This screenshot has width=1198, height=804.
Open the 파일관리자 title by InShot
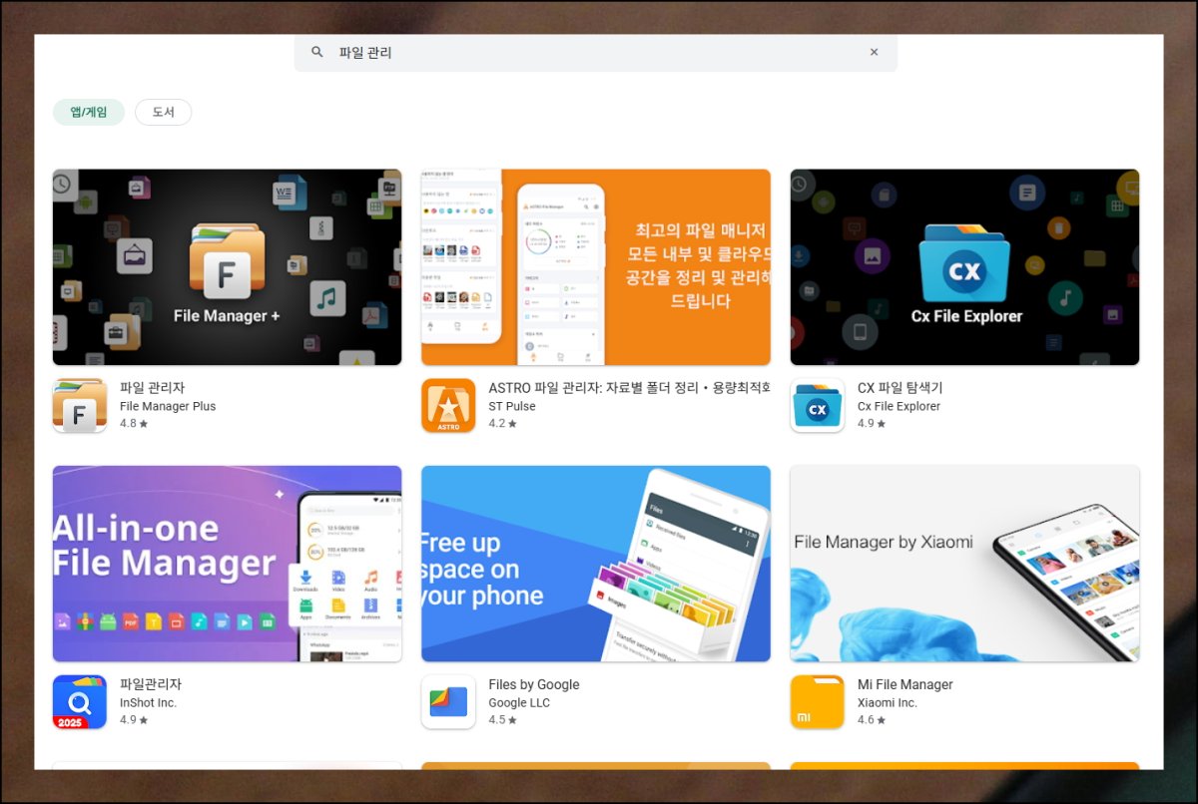click(x=150, y=684)
